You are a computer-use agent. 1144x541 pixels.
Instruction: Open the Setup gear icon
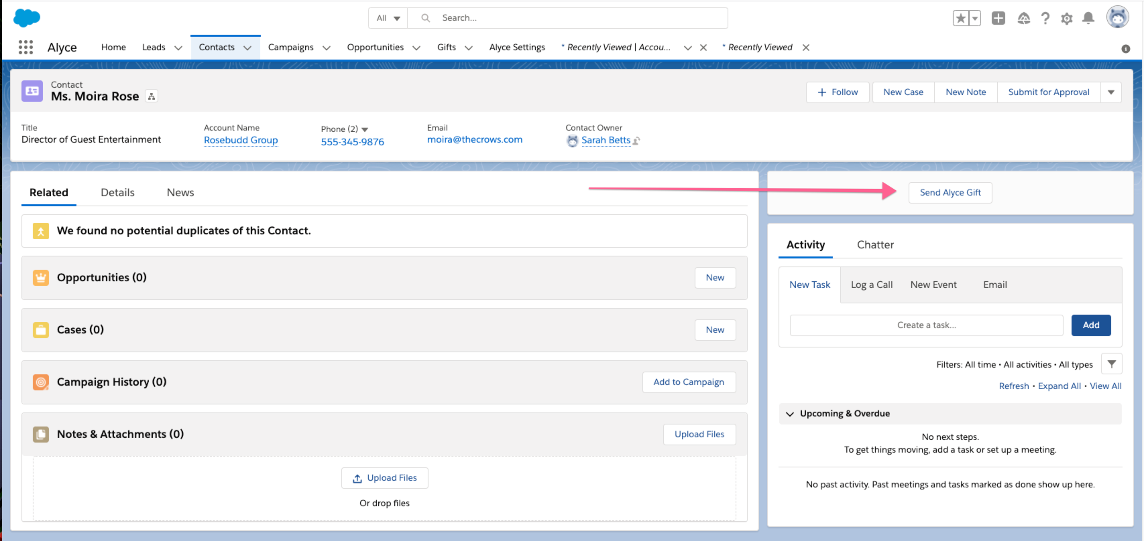tap(1067, 19)
